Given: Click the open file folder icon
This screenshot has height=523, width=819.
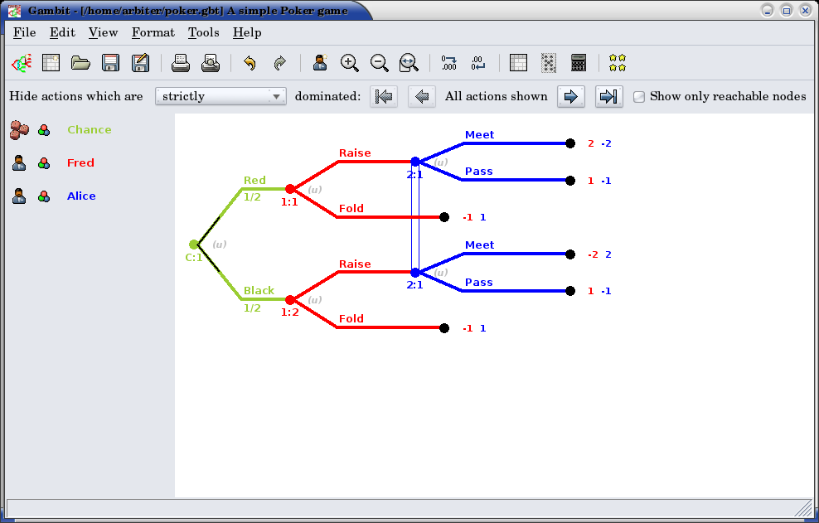Looking at the screenshot, I should [80, 63].
